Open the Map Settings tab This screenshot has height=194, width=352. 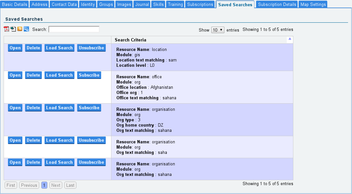point(313,5)
